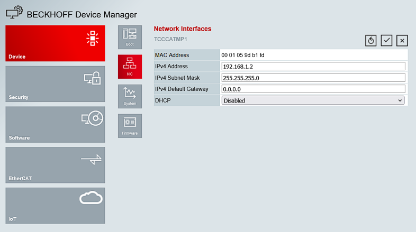Viewport: 416px width, 232px height.
Task: Click the IPv4 Subnet Mask label
Action: [177, 78]
